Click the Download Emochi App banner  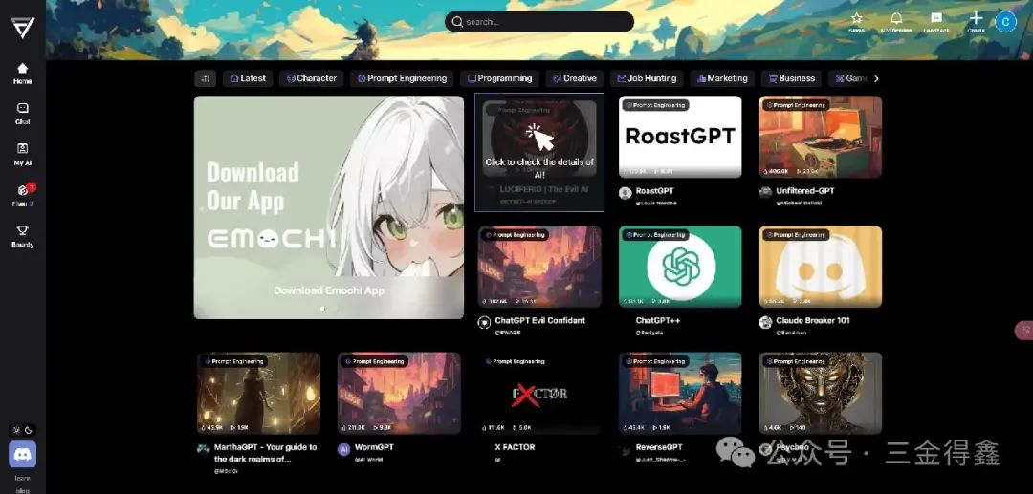click(329, 207)
